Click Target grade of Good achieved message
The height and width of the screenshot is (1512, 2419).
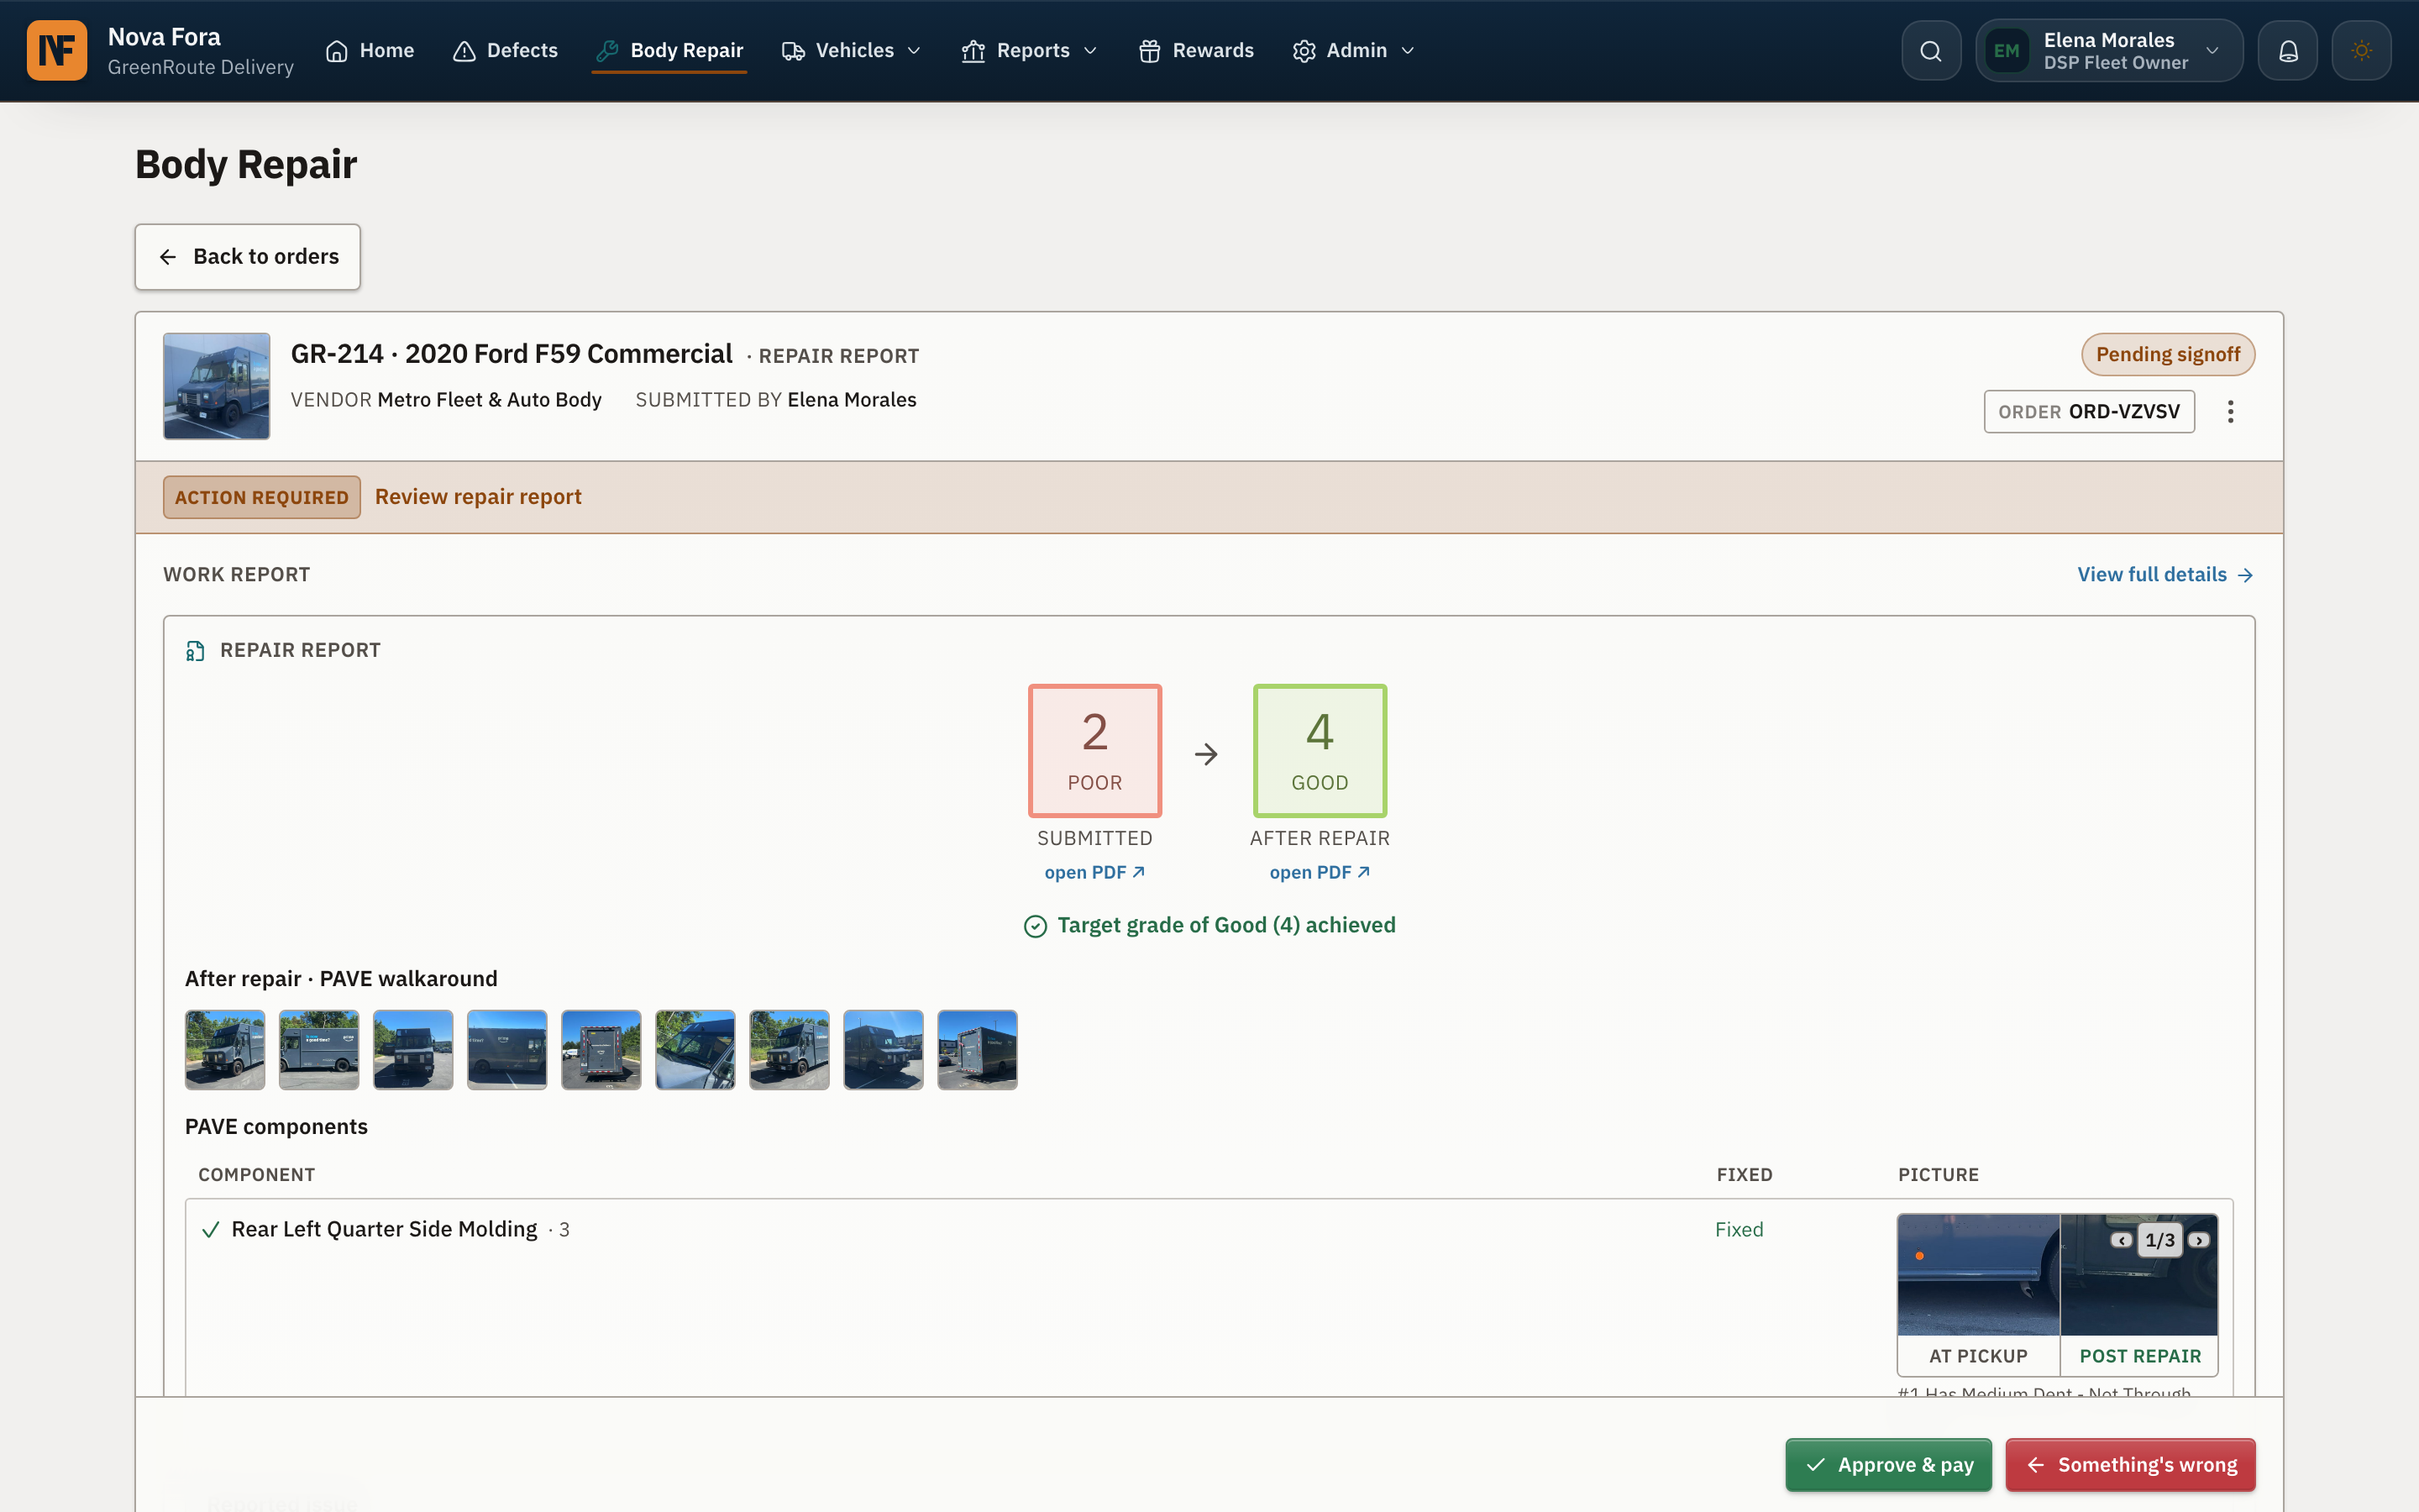coord(1209,926)
